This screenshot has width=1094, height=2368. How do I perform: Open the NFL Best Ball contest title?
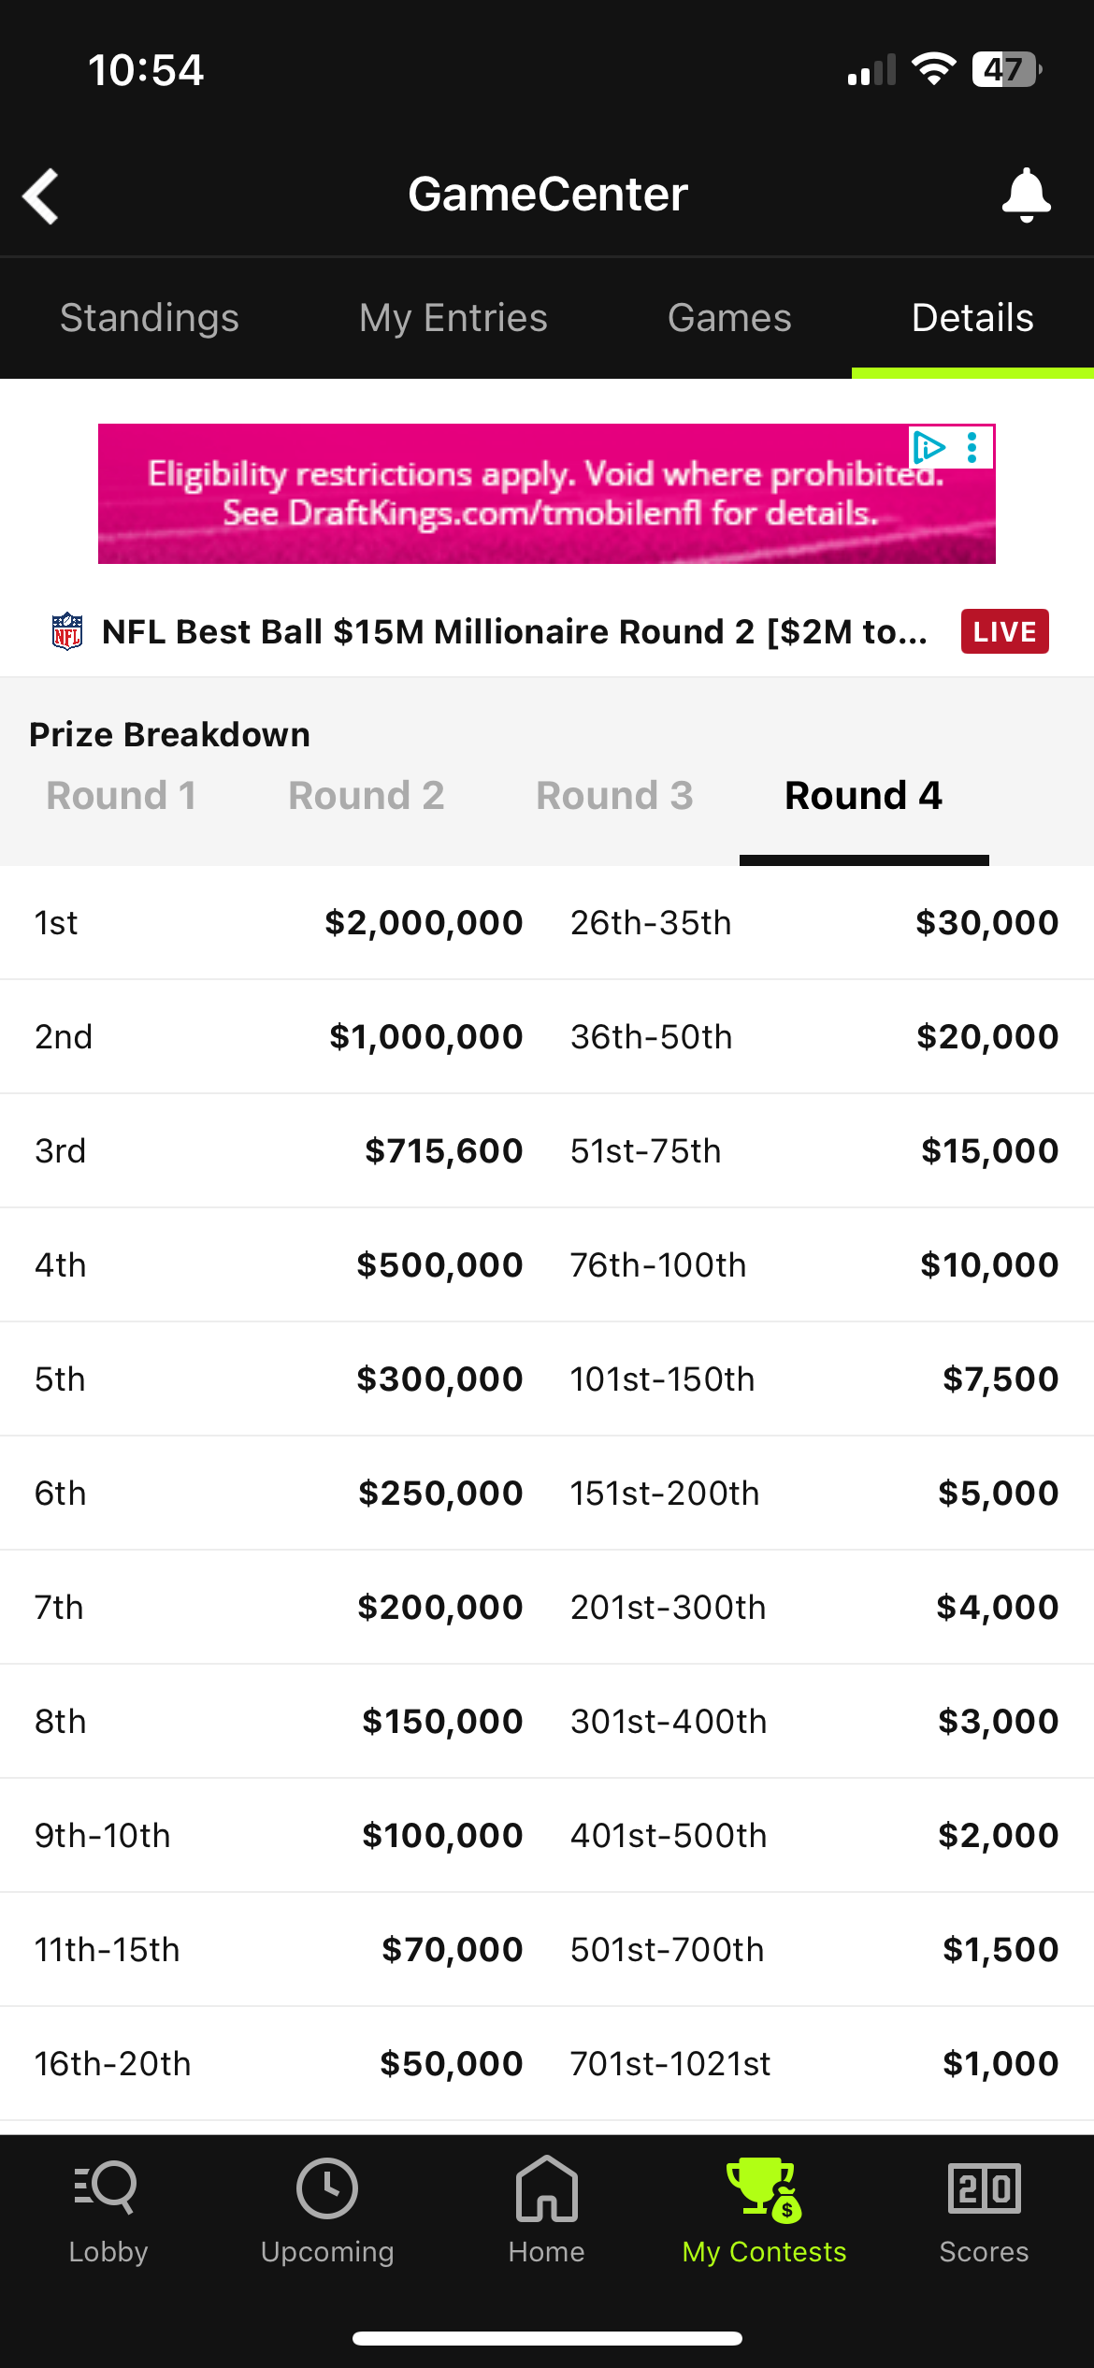(514, 631)
